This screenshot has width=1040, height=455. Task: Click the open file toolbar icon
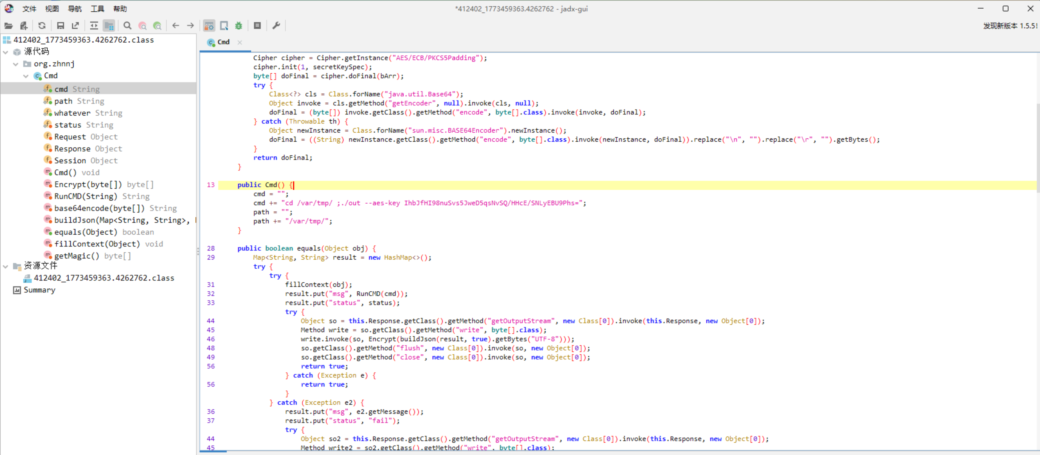(x=8, y=26)
